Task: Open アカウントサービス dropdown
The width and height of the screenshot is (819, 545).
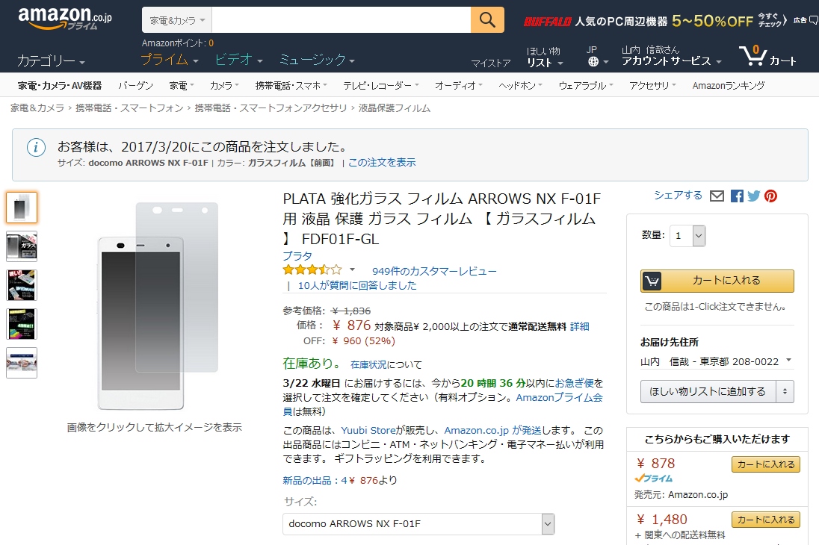Action: (672, 56)
